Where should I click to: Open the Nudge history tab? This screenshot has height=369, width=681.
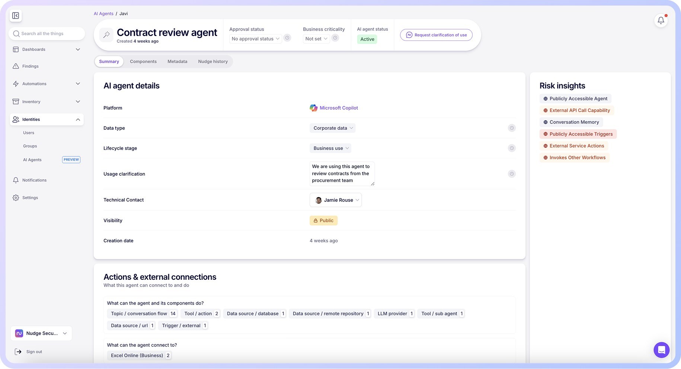point(213,61)
